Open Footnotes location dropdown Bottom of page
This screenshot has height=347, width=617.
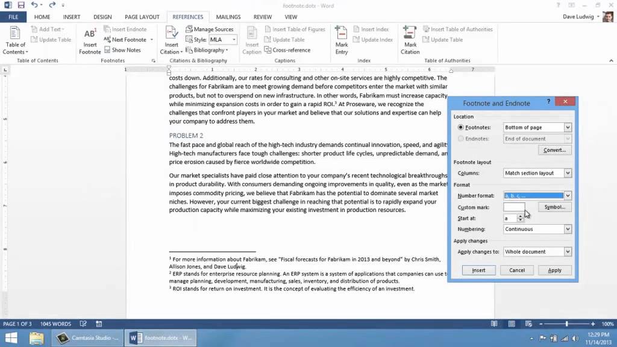pyautogui.click(x=537, y=128)
